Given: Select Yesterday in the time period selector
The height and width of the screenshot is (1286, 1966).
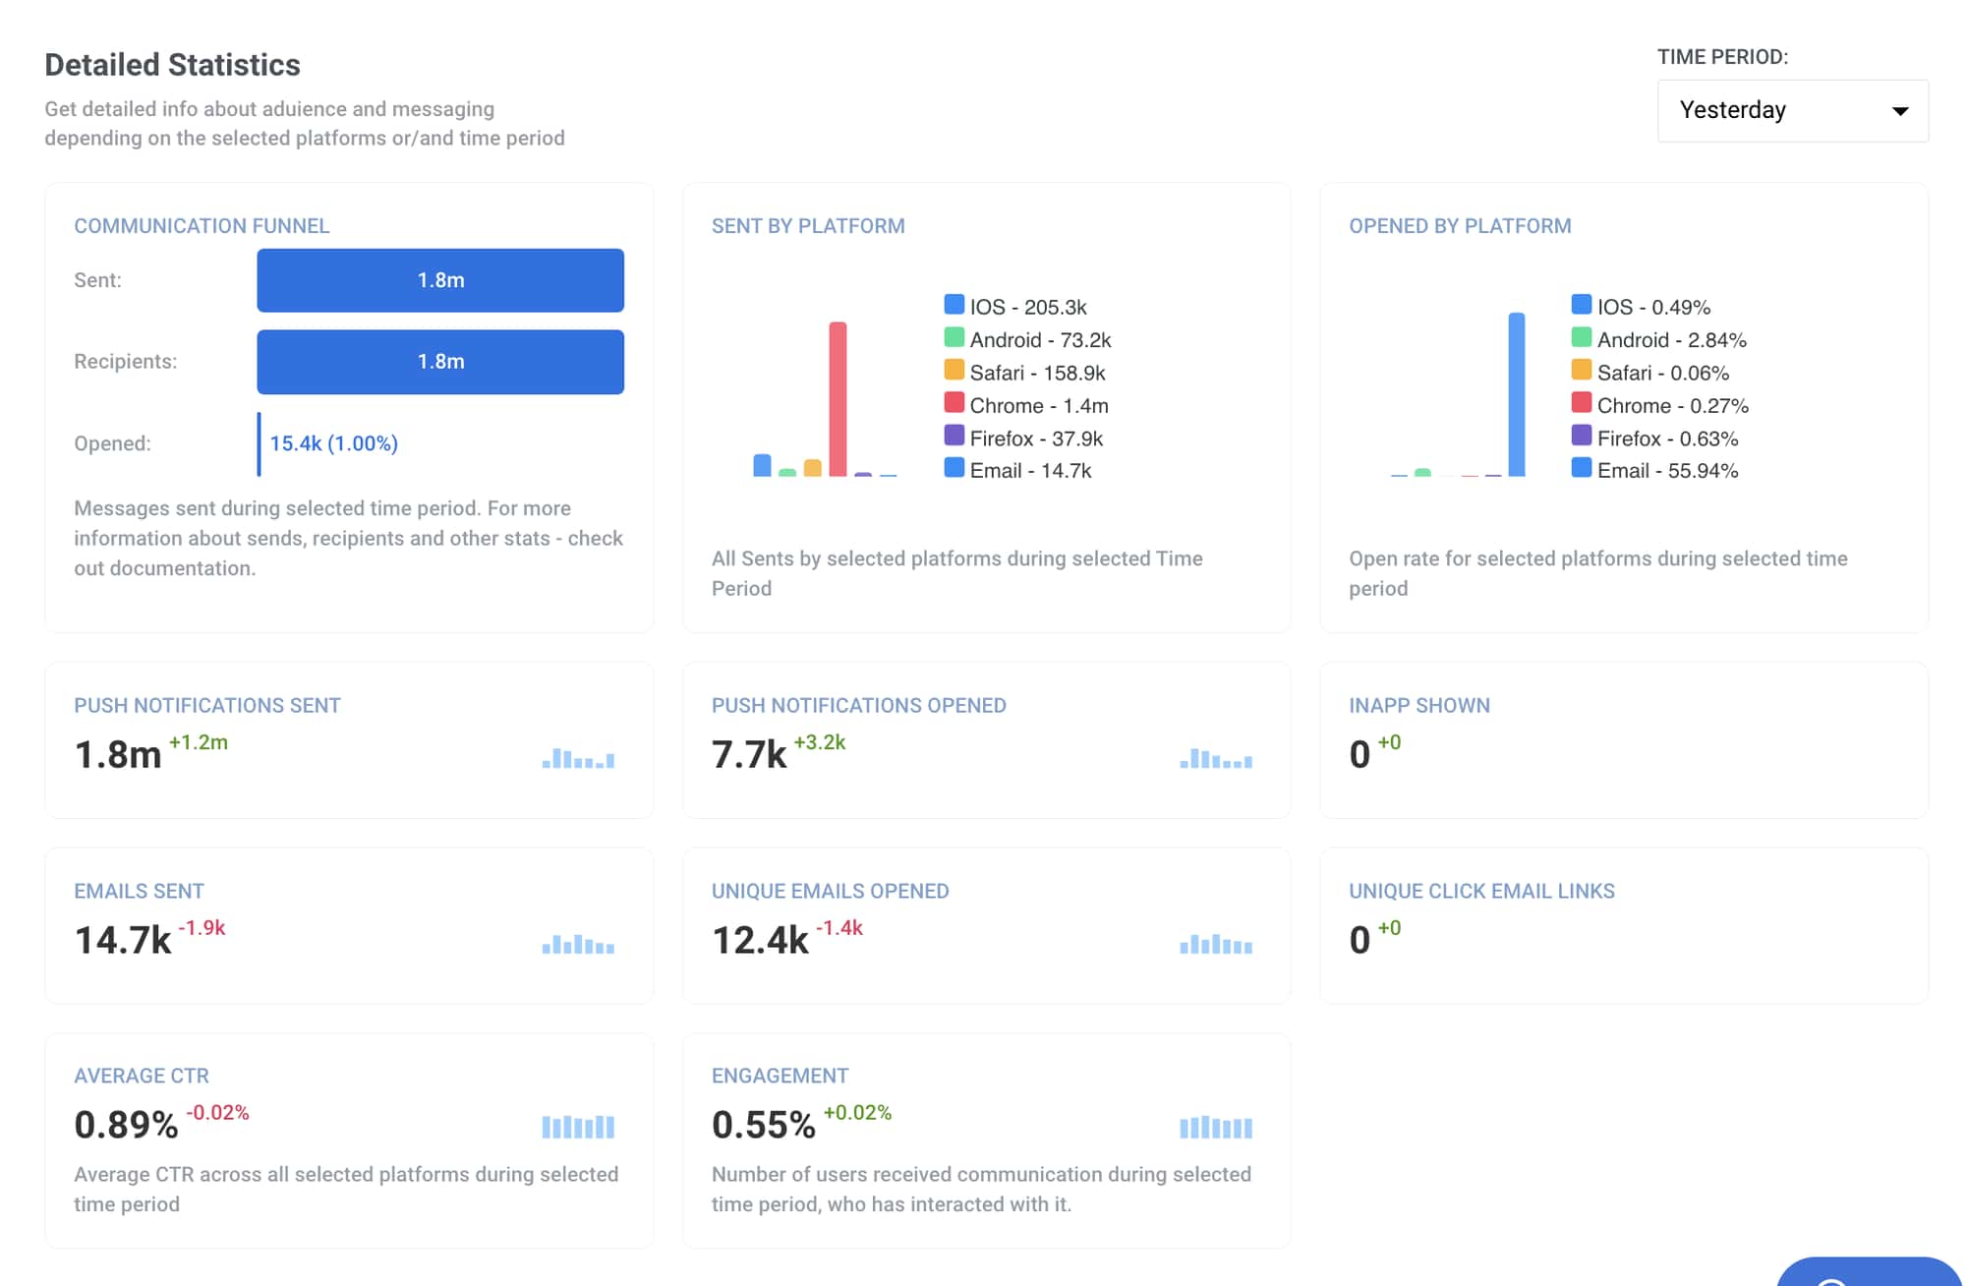Looking at the screenshot, I should click(1735, 110).
